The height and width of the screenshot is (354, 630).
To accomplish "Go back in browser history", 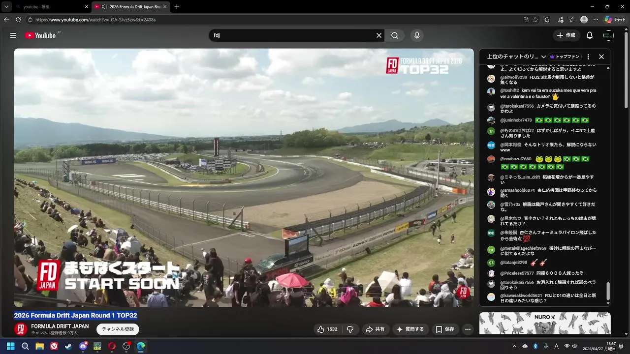I will [6, 20].
